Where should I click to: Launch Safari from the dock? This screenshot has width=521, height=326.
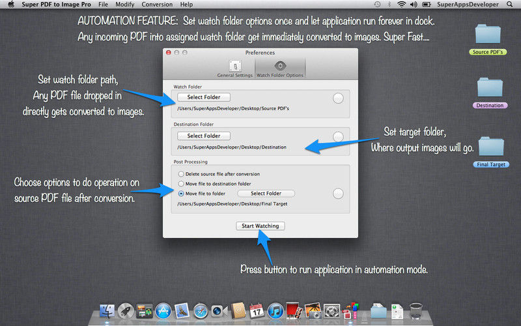201,311
